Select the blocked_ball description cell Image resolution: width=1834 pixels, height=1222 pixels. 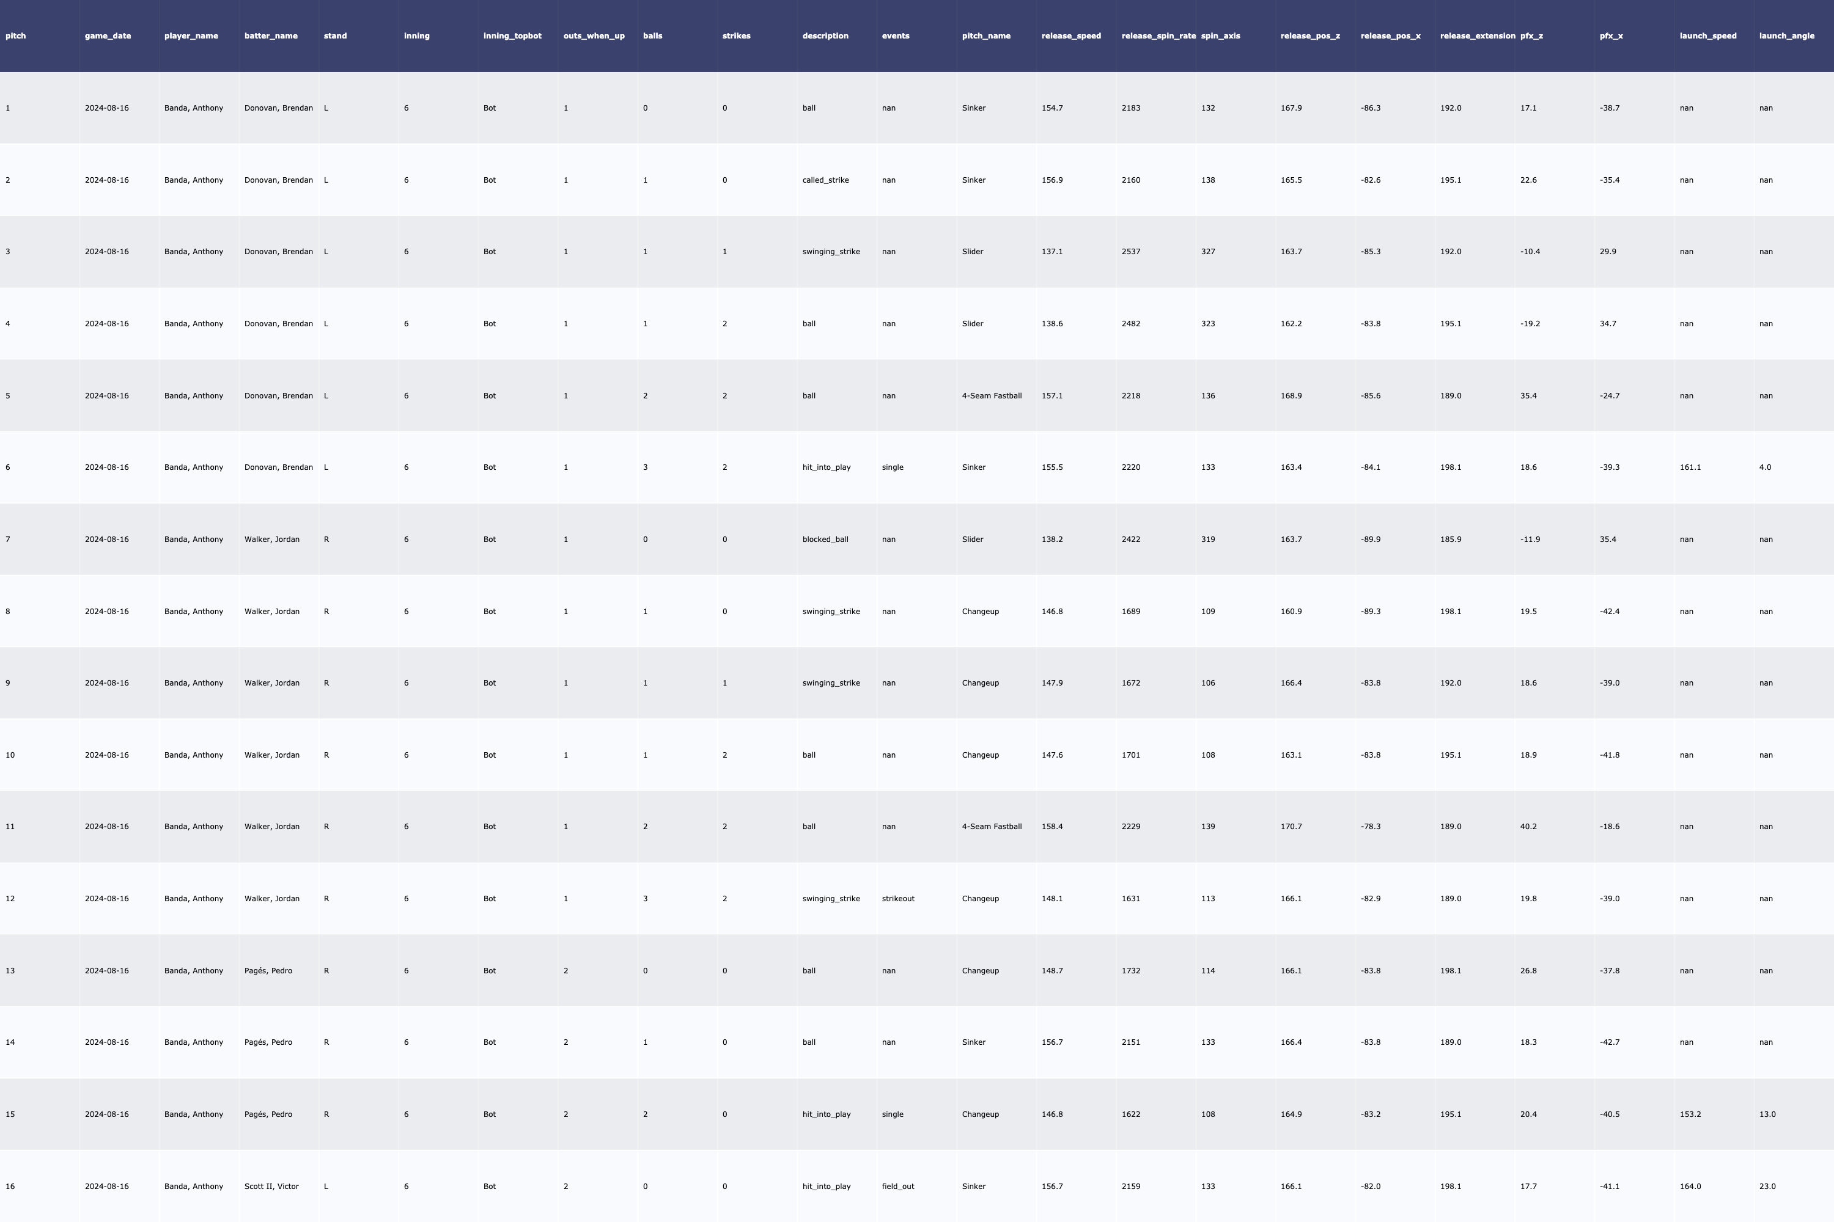pos(825,540)
